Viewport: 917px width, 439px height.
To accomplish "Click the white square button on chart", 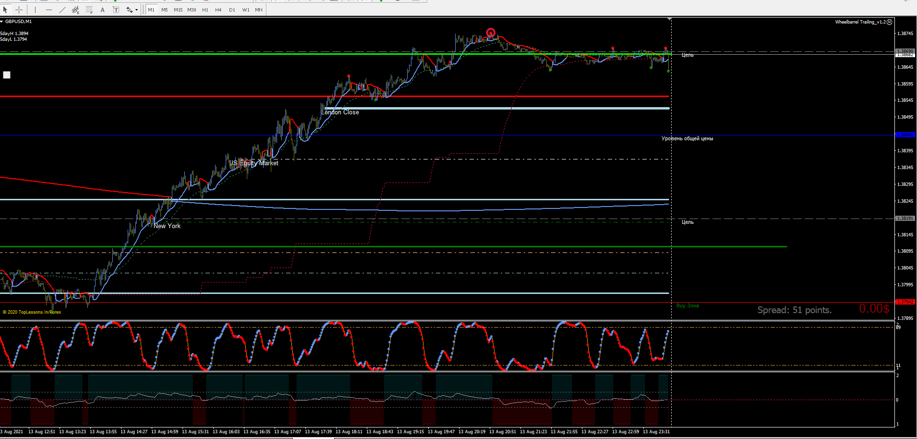I will click(7, 75).
